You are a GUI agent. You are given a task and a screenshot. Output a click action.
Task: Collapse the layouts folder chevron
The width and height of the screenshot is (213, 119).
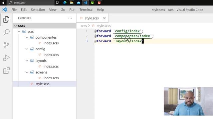point(27,60)
